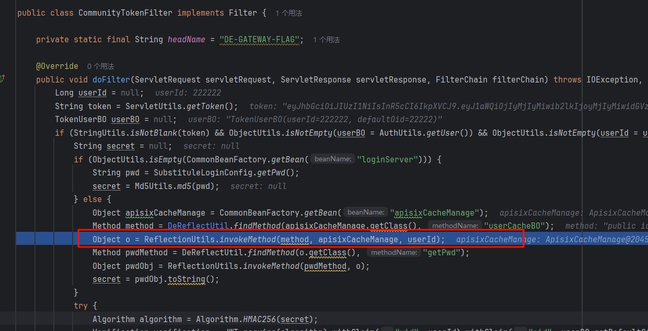Click the inline debug value userId: 222222
Viewport: 648px width, 331px height.
tap(188, 93)
